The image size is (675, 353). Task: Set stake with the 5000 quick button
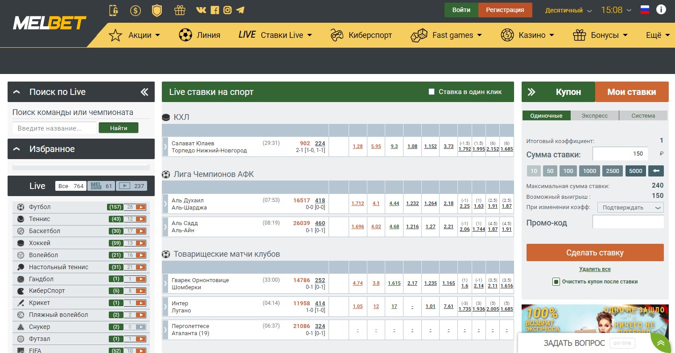pyautogui.click(x=636, y=171)
